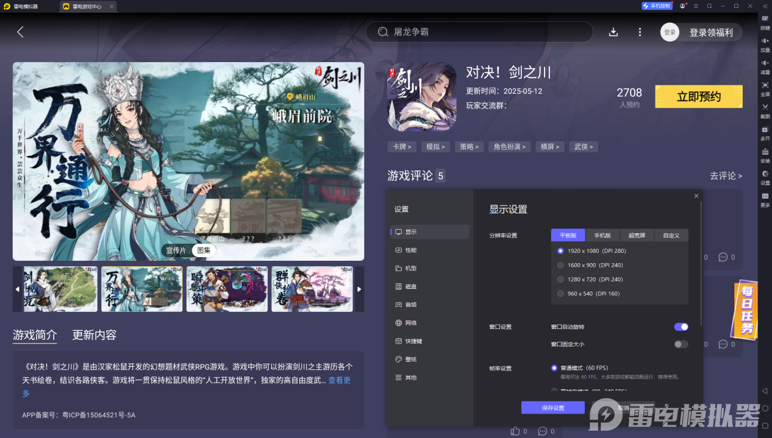
Task: Disable the 窗口自动旋转 toggle
Action: click(x=681, y=327)
